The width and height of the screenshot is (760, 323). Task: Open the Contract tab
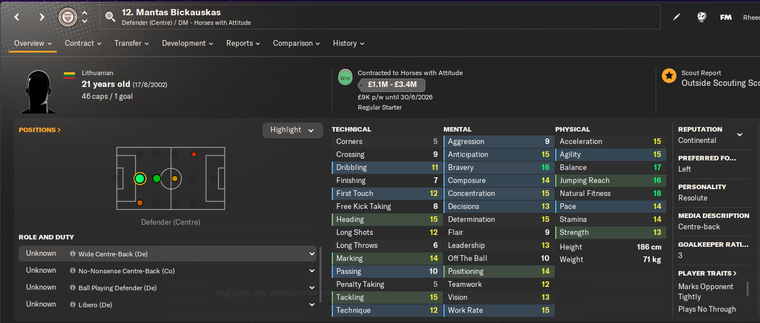point(83,43)
